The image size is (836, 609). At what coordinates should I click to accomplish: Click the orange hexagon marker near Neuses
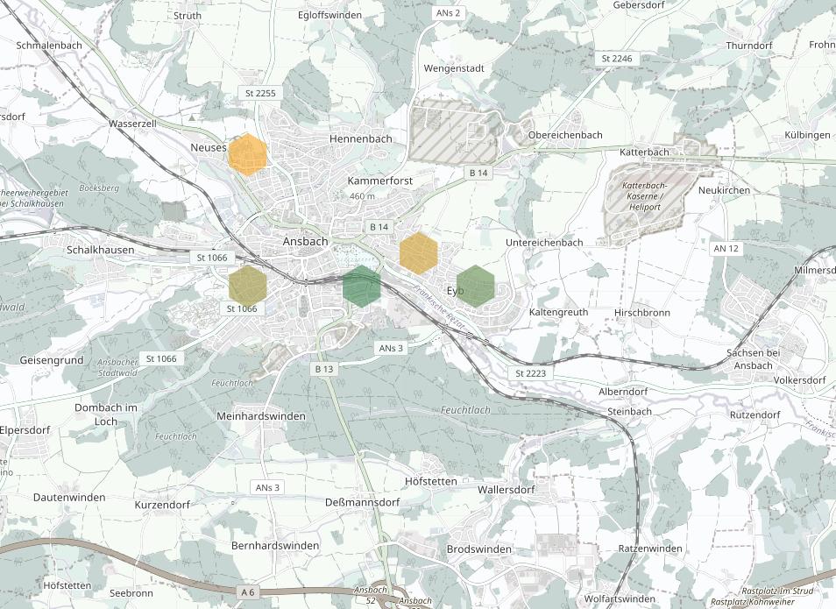[x=248, y=155]
